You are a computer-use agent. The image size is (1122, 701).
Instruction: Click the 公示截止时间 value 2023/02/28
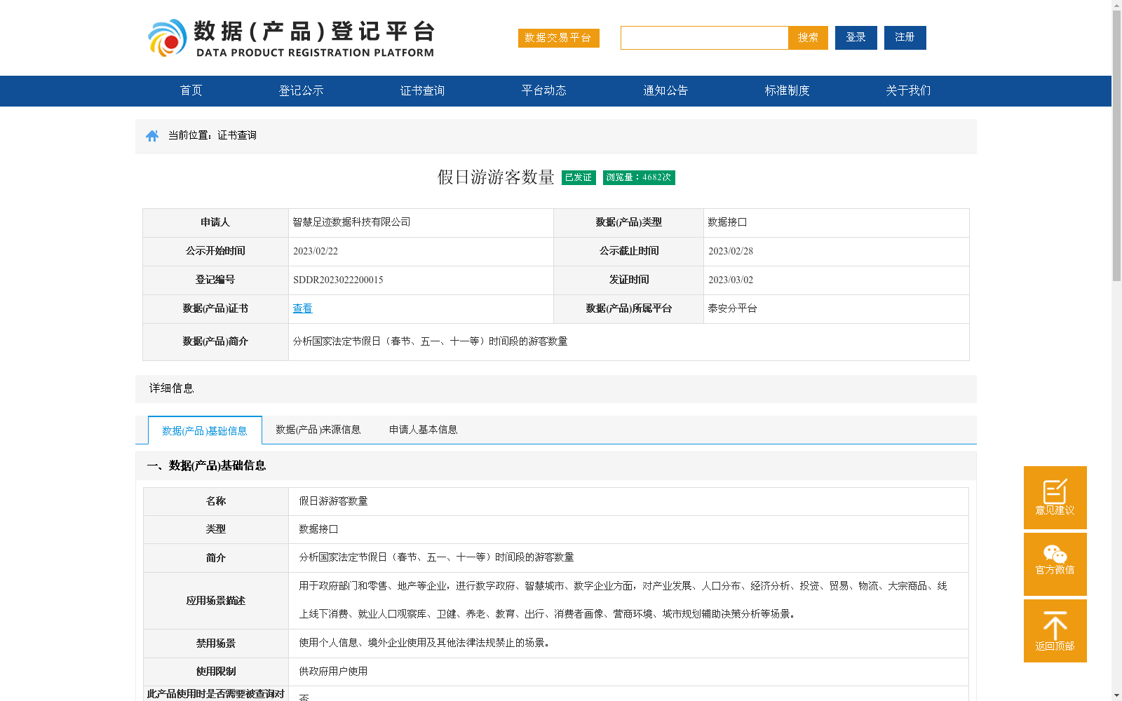[730, 251]
